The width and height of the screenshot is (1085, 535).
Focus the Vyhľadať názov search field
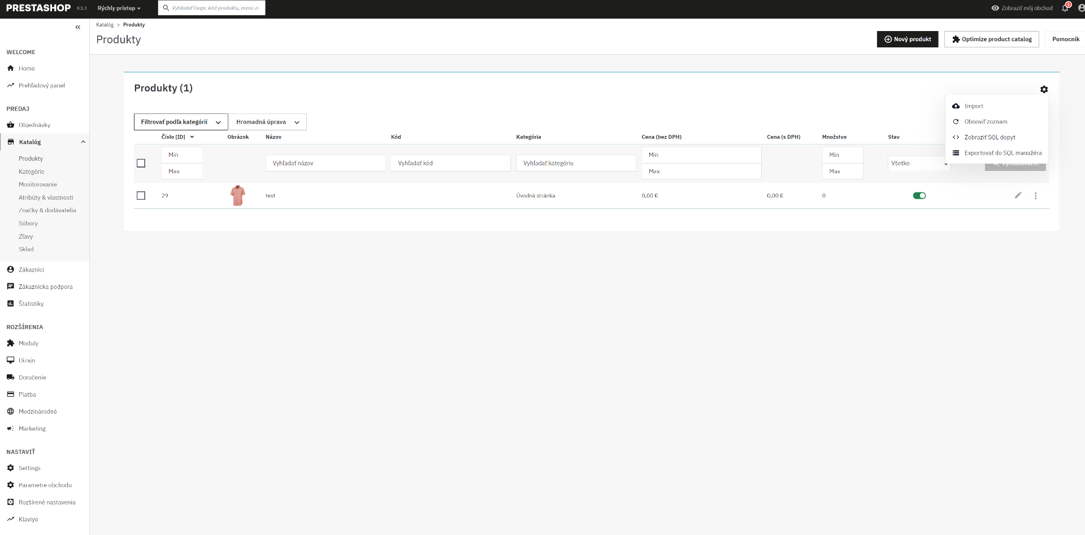coord(325,163)
